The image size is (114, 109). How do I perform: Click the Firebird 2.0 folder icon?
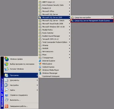click(x=40, y=8)
